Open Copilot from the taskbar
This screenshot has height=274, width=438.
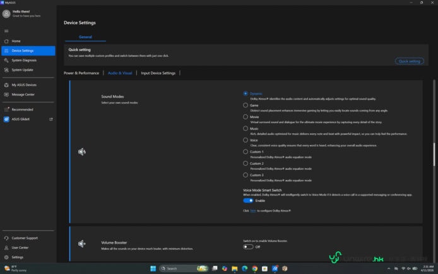coord(225,268)
